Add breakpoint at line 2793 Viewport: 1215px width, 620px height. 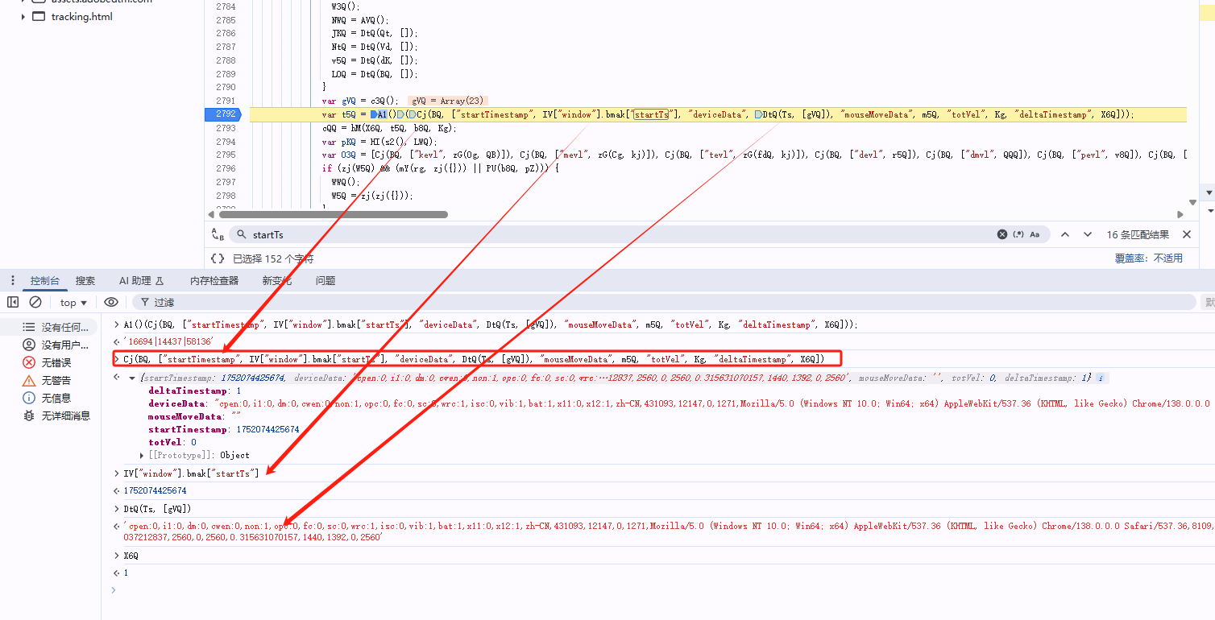tap(226, 128)
